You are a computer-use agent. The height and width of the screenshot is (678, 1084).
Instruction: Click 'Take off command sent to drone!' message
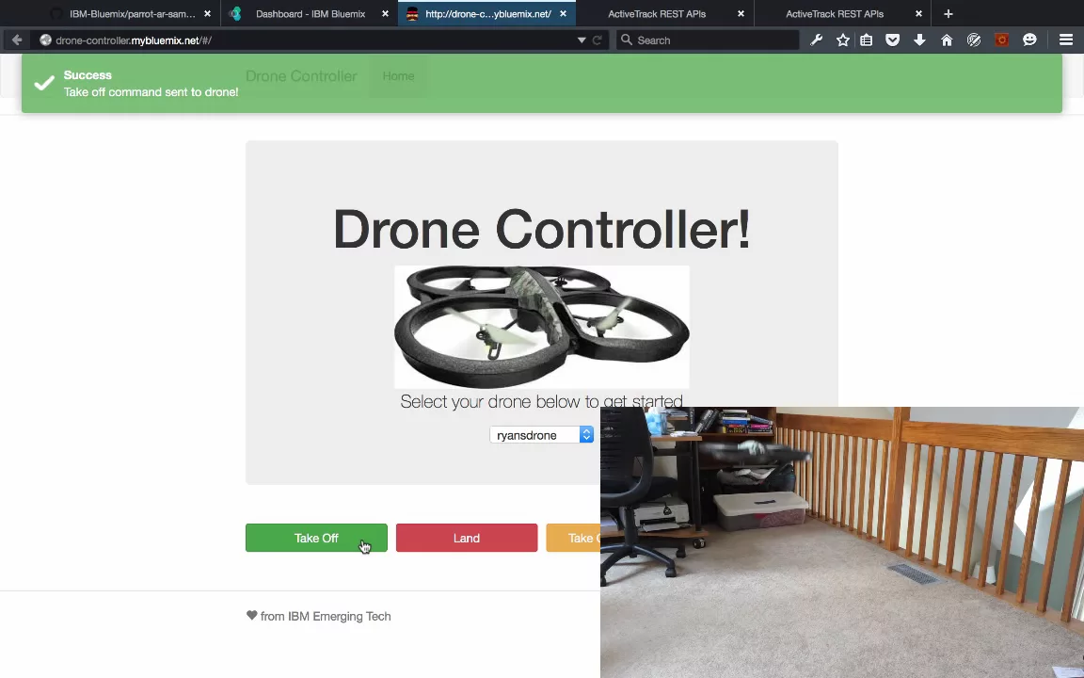click(151, 92)
